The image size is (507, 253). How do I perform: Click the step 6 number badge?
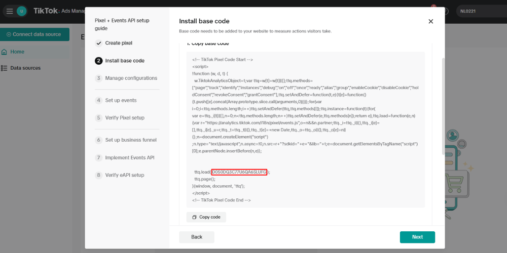99,140
